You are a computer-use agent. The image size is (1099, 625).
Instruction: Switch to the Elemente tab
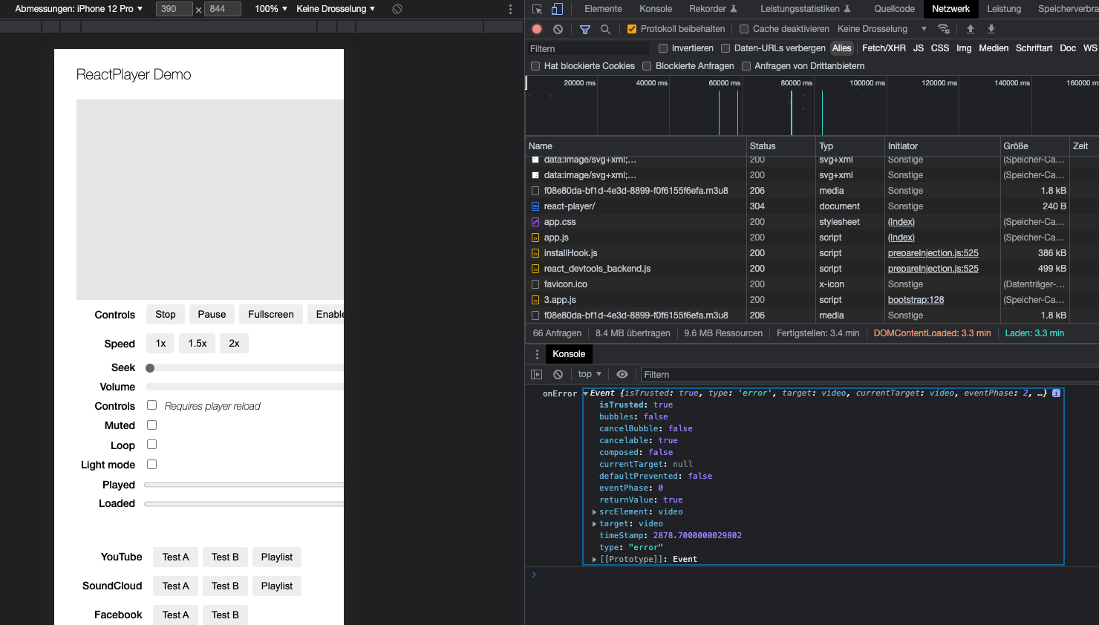(x=602, y=9)
